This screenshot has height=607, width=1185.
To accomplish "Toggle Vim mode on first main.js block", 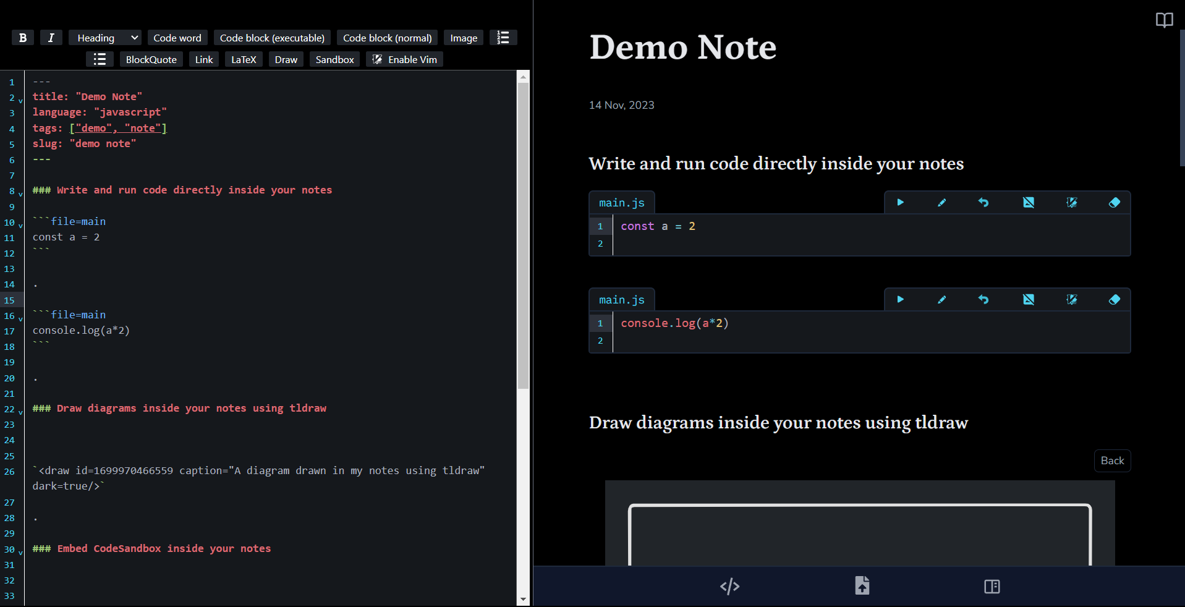I will [x=1072, y=202].
